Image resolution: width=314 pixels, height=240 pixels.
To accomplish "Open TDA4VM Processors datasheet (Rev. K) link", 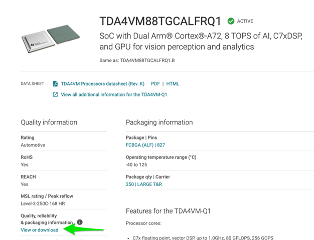I will tap(103, 83).
